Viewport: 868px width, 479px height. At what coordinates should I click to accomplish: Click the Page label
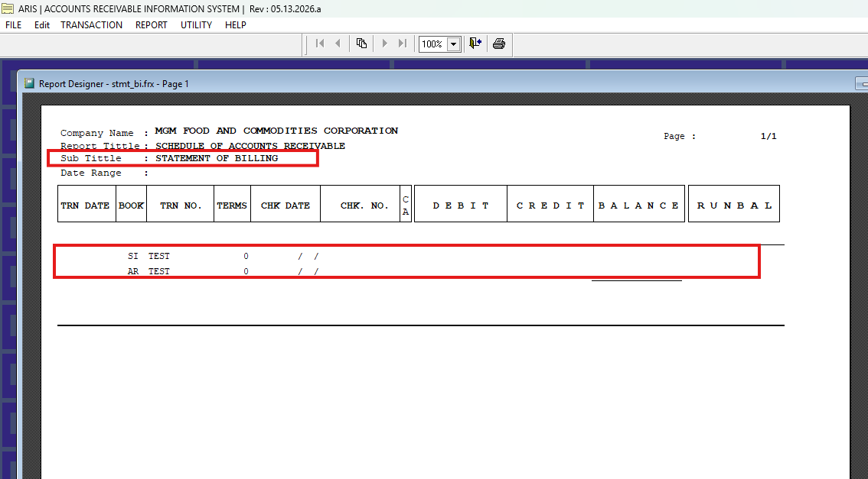(680, 136)
